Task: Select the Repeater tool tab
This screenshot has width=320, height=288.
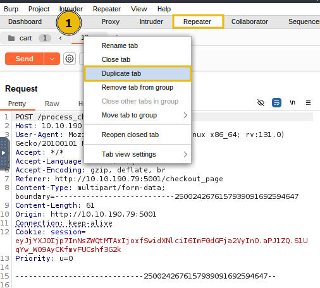Action: 198,21
